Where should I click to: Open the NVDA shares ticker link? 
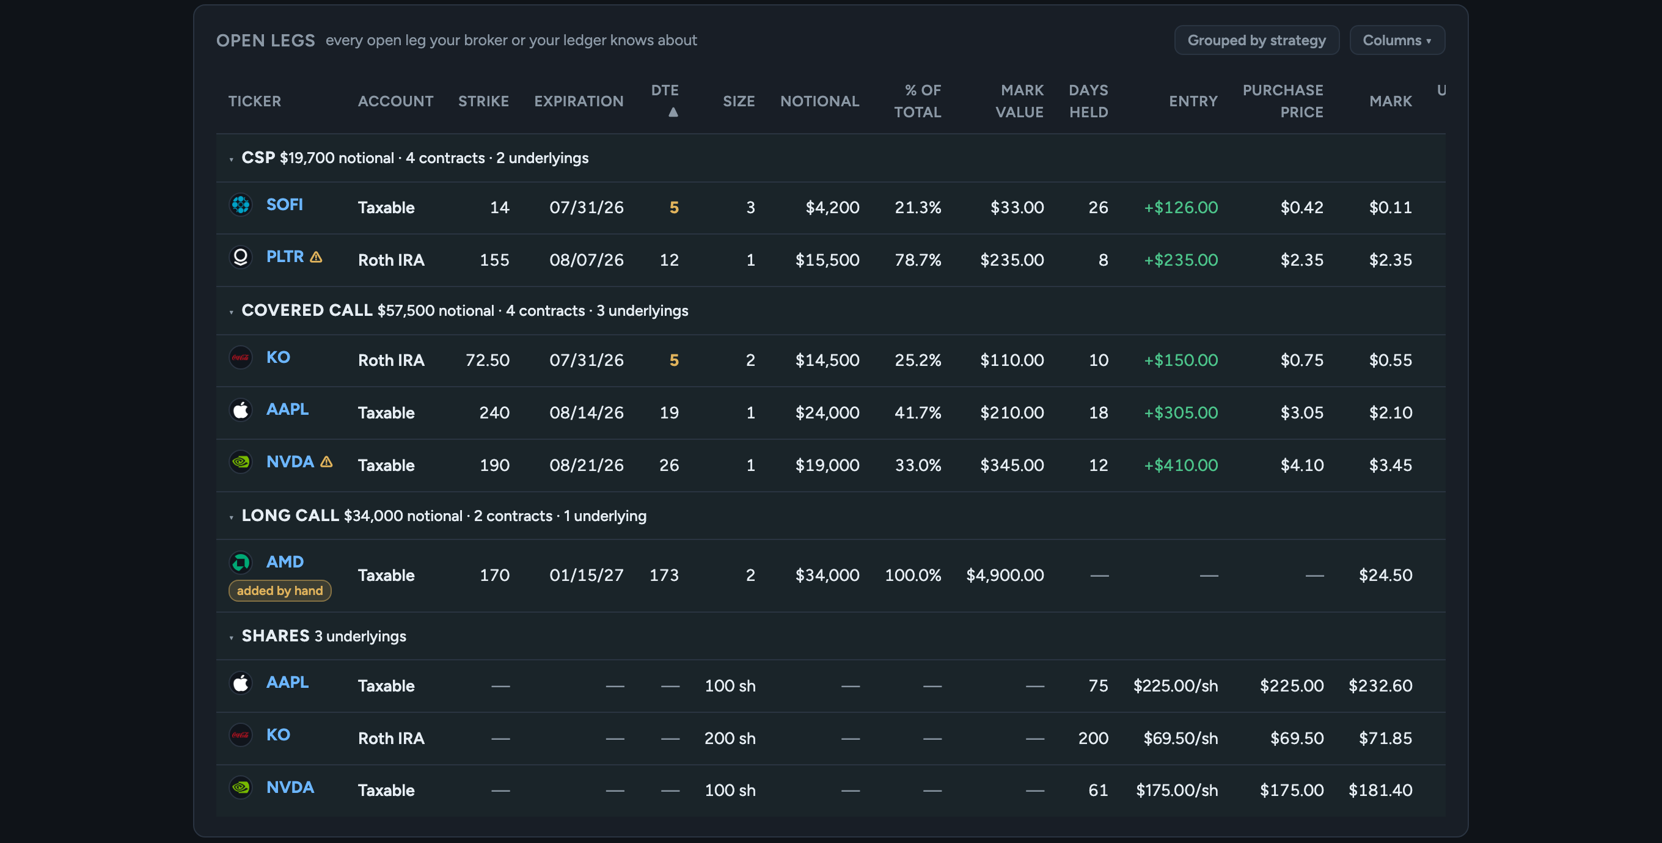coord(290,787)
